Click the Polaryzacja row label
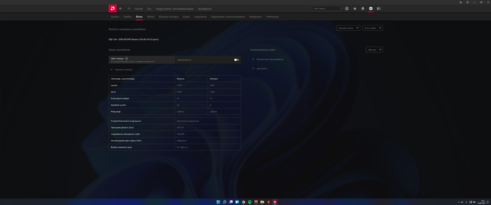 [x=116, y=112]
